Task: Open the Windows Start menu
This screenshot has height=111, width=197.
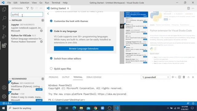Action: (3, 108)
